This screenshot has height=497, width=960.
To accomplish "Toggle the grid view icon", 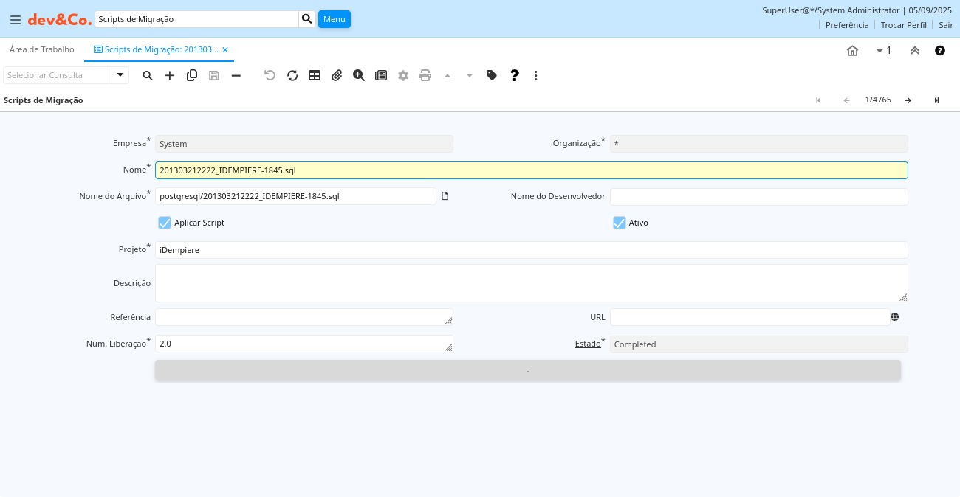I will pyautogui.click(x=315, y=75).
